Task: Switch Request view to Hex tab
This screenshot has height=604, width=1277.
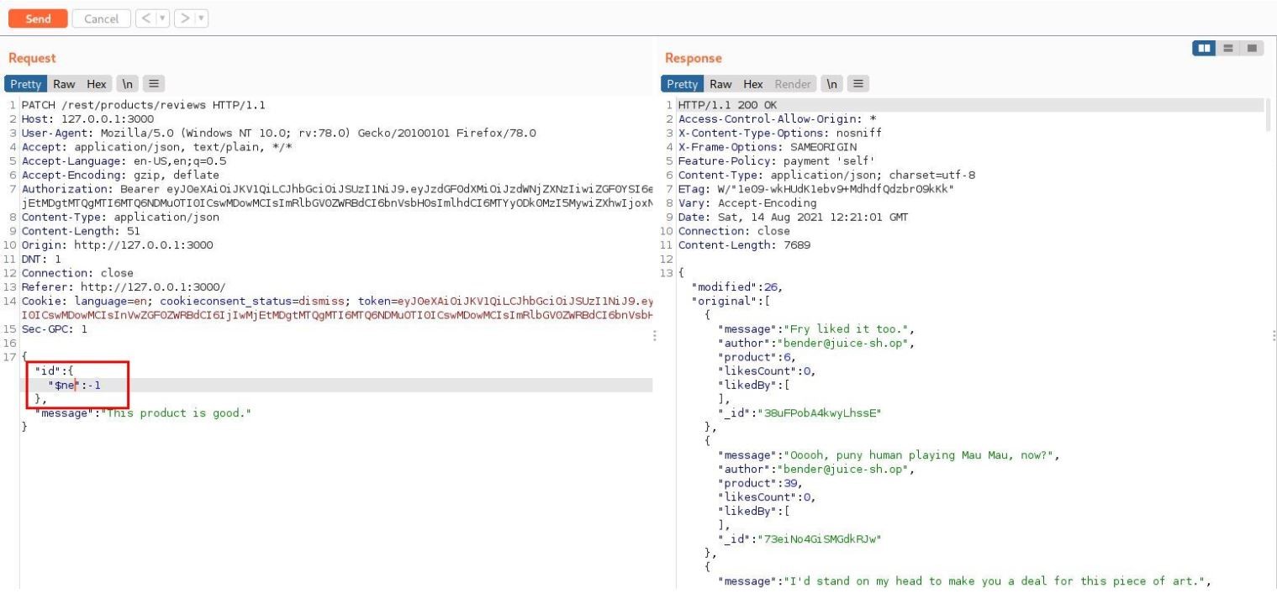Action: point(97,84)
